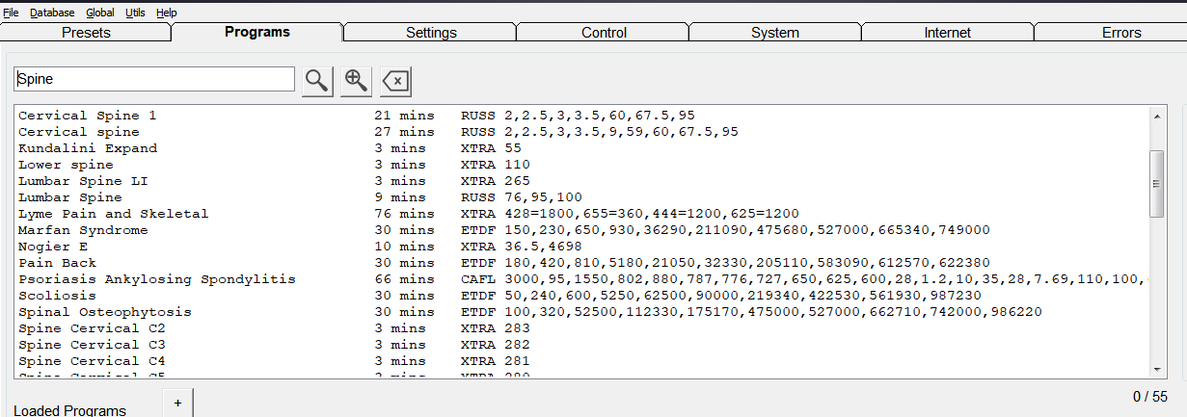Select the Nogier E program
This screenshot has width=1187, height=417.
click(582, 247)
